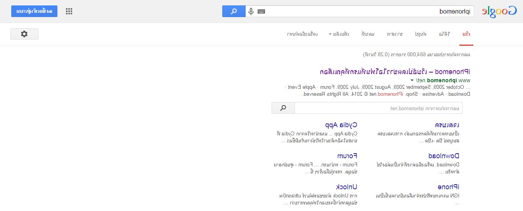
Task: Open the on-screen keyboard icon
Action: pos(261,11)
